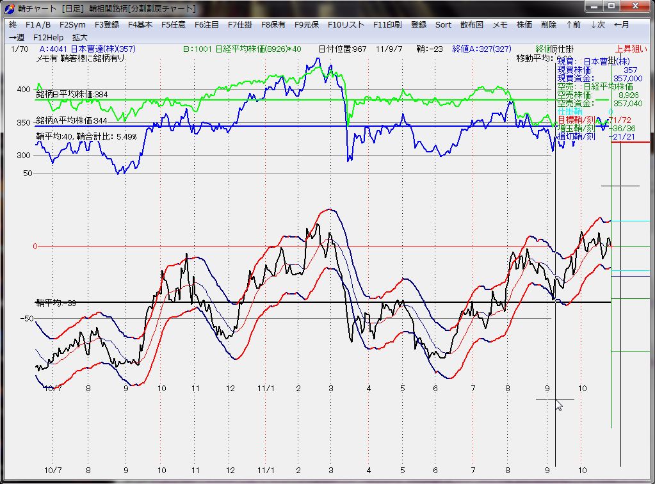The width and height of the screenshot is (655, 484).
Task: Click the 現買資金 357,000 line
Action: click(x=600, y=79)
